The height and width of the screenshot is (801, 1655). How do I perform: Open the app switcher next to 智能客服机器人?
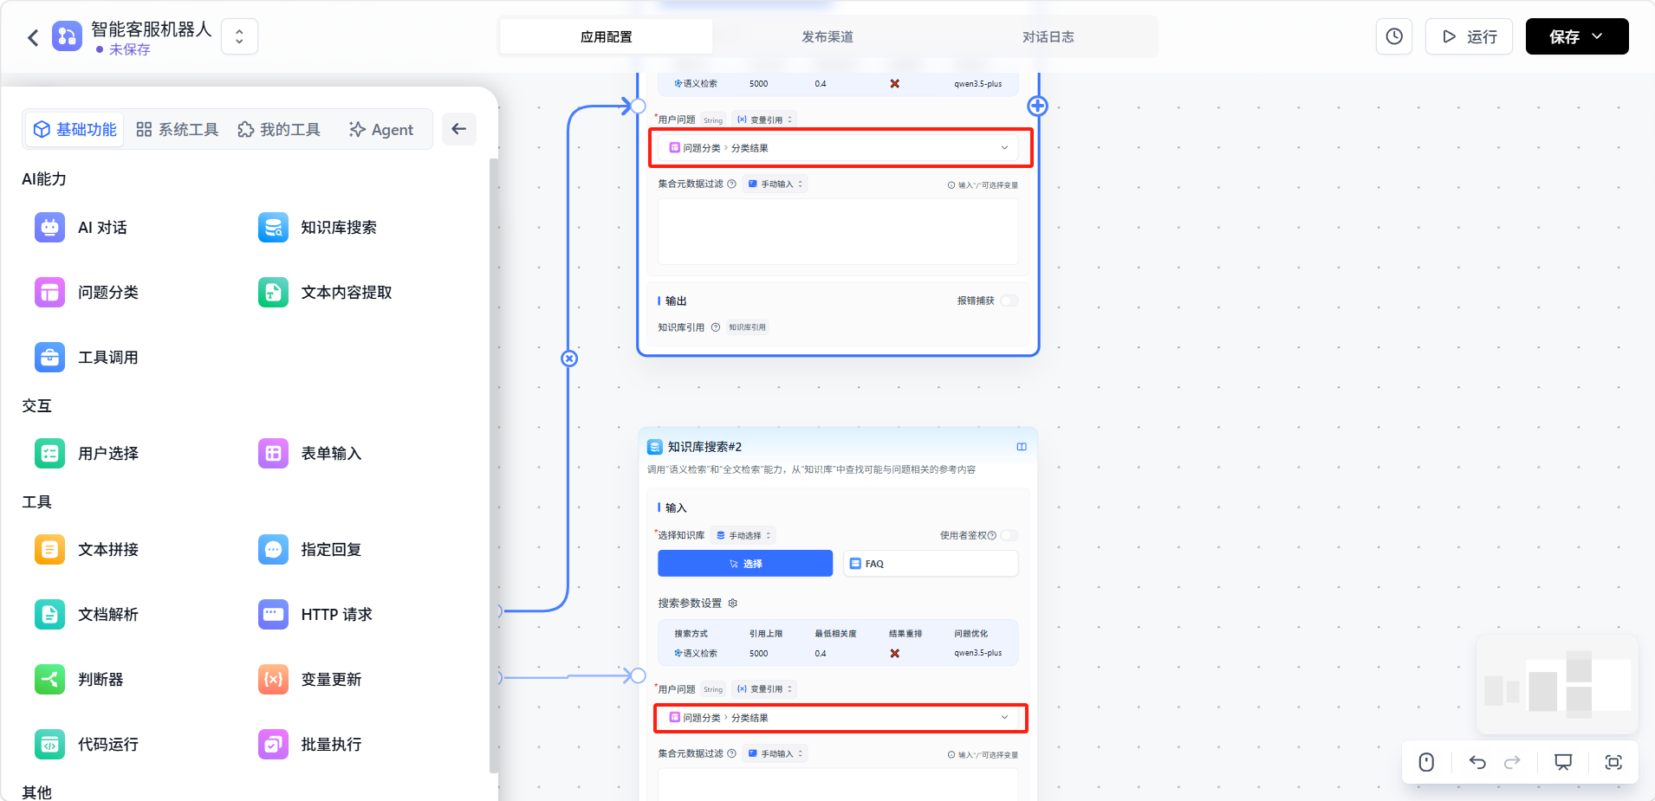pyautogui.click(x=239, y=36)
